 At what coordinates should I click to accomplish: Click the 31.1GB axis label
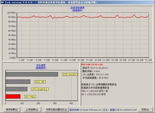148,60
